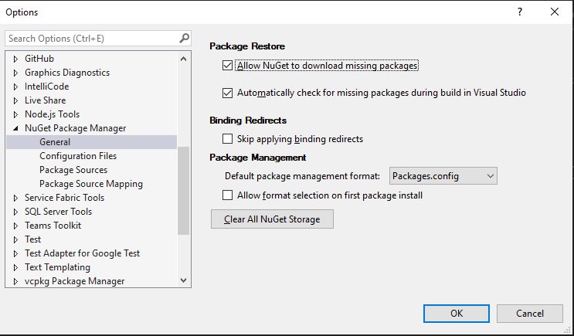Collapse the NuGet Package Manager node
Image resolution: width=574 pixels, height=336 pixels.
tap(15, 128)
